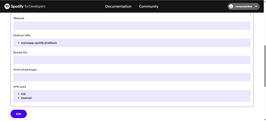This screenshot has width=266, height=121.
Task: Select the myiosapp-spotify://callback redirect URI text
Action: tap(39, 43)
